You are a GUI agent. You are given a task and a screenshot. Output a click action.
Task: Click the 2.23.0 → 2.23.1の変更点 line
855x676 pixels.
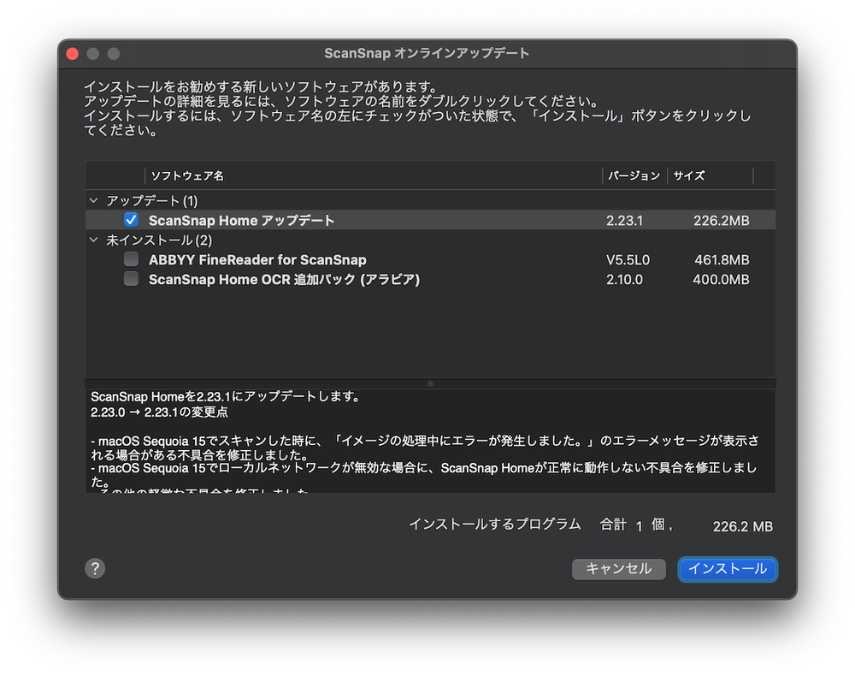pos(159,412)
